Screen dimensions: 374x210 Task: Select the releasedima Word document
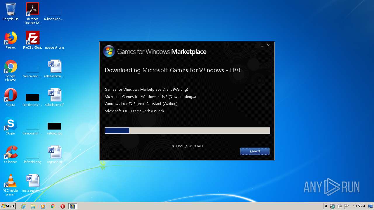point(54,69)
